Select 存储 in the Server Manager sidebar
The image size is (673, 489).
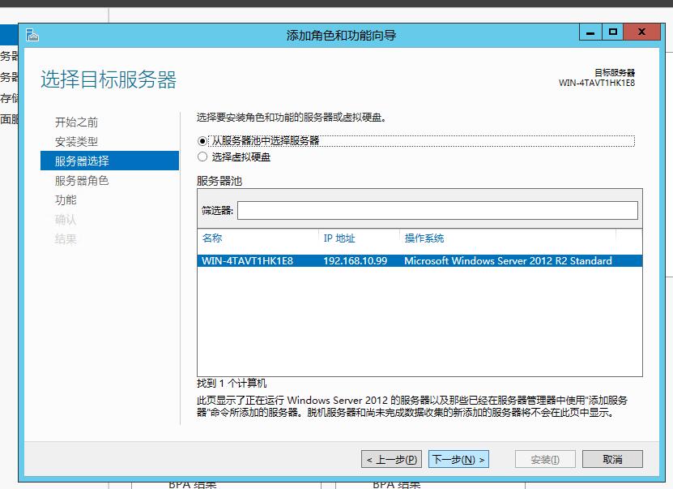[8, 97]
